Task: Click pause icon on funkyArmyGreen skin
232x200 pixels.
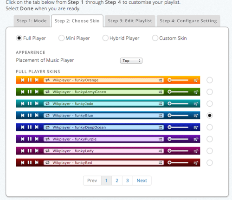Action: [30, 92]
